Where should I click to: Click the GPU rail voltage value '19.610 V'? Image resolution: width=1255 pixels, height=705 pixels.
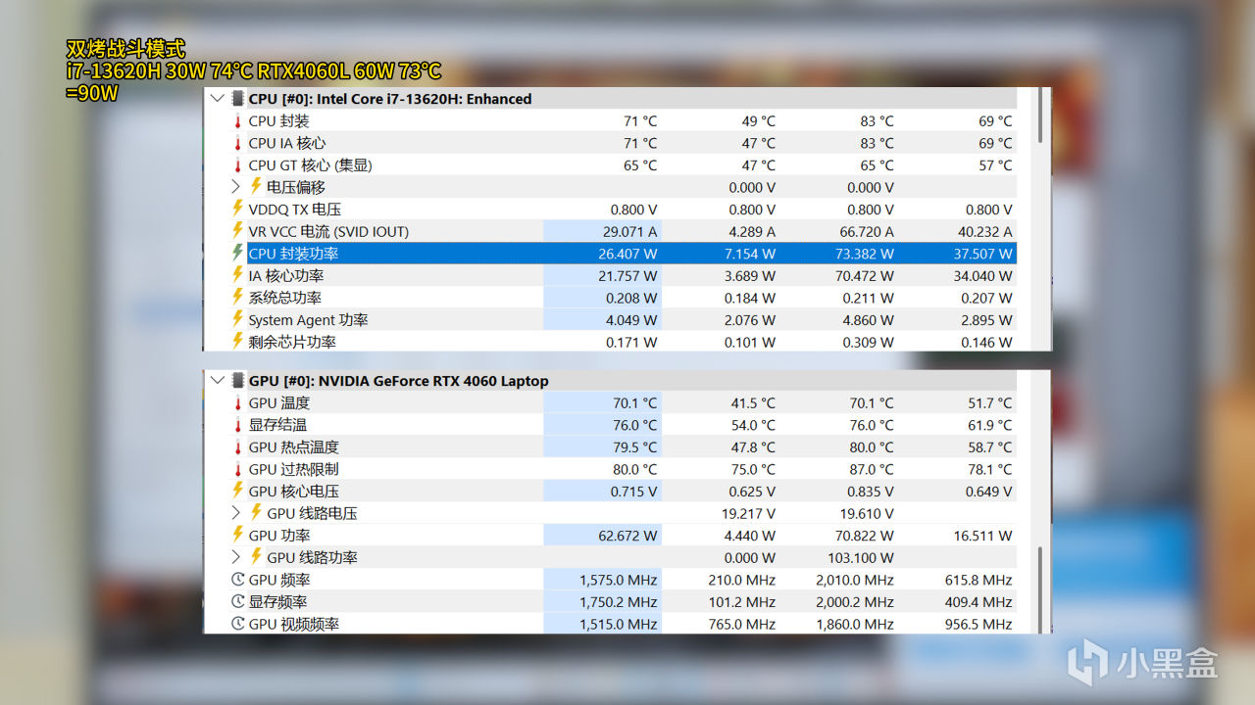(868, 513)
